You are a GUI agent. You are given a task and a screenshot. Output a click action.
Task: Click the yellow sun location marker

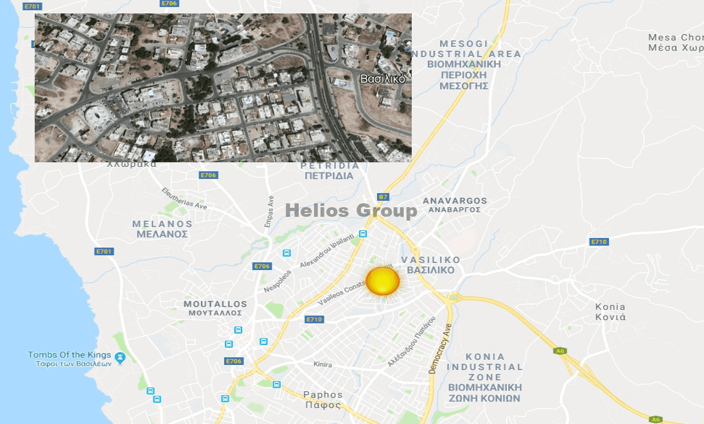pos(383,282)
